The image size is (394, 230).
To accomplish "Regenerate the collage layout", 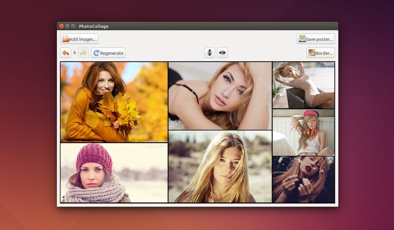I will [108, 53].
